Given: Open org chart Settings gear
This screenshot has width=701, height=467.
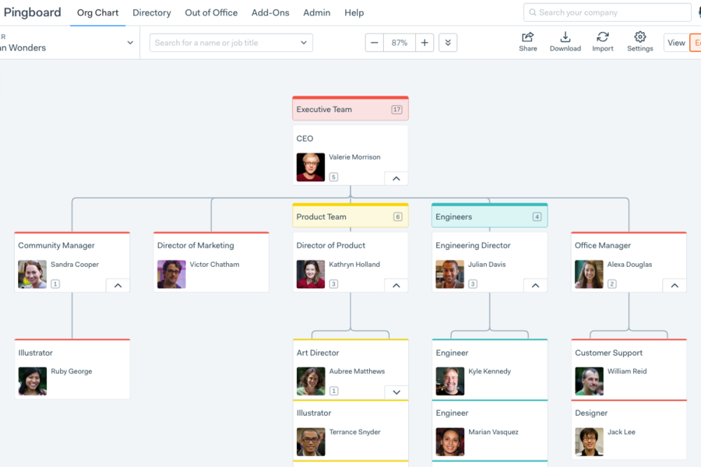Looking at the screenshot, I should click(639, 37).
